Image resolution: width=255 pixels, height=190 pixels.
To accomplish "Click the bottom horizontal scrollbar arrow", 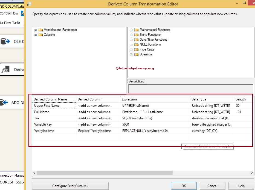I will (34, 173).
